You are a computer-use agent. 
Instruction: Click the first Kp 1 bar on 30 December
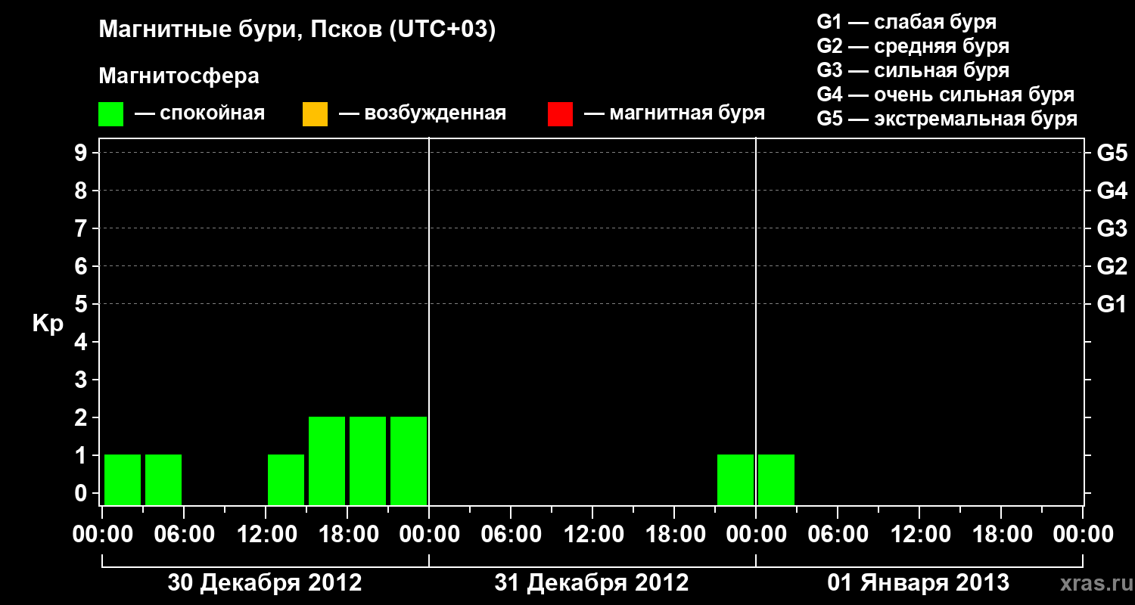[123, 479]
